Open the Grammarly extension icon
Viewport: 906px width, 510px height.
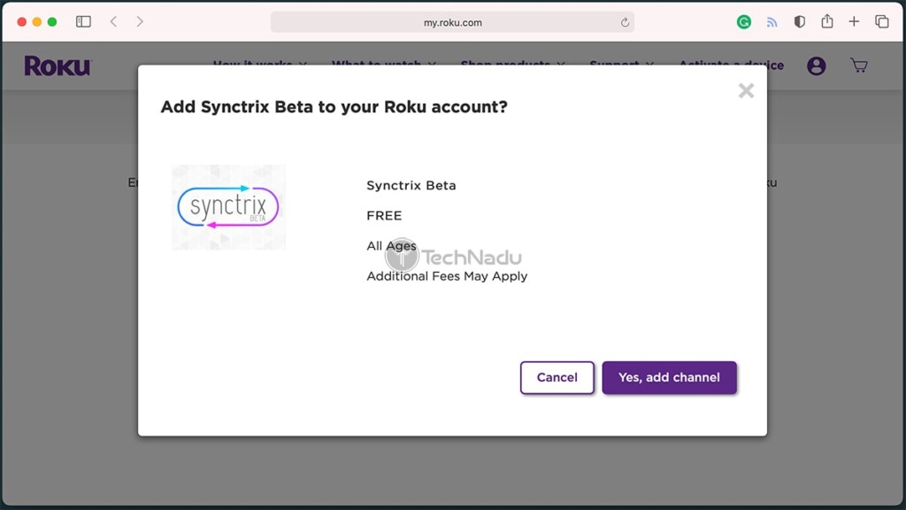coord(743,22)
